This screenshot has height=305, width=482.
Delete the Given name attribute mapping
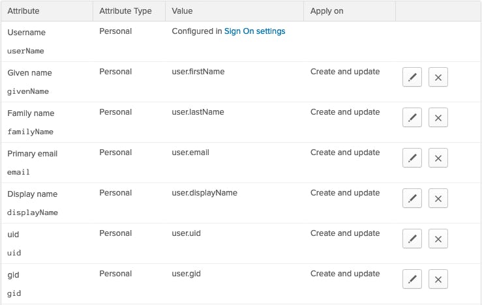coord(438,78)
